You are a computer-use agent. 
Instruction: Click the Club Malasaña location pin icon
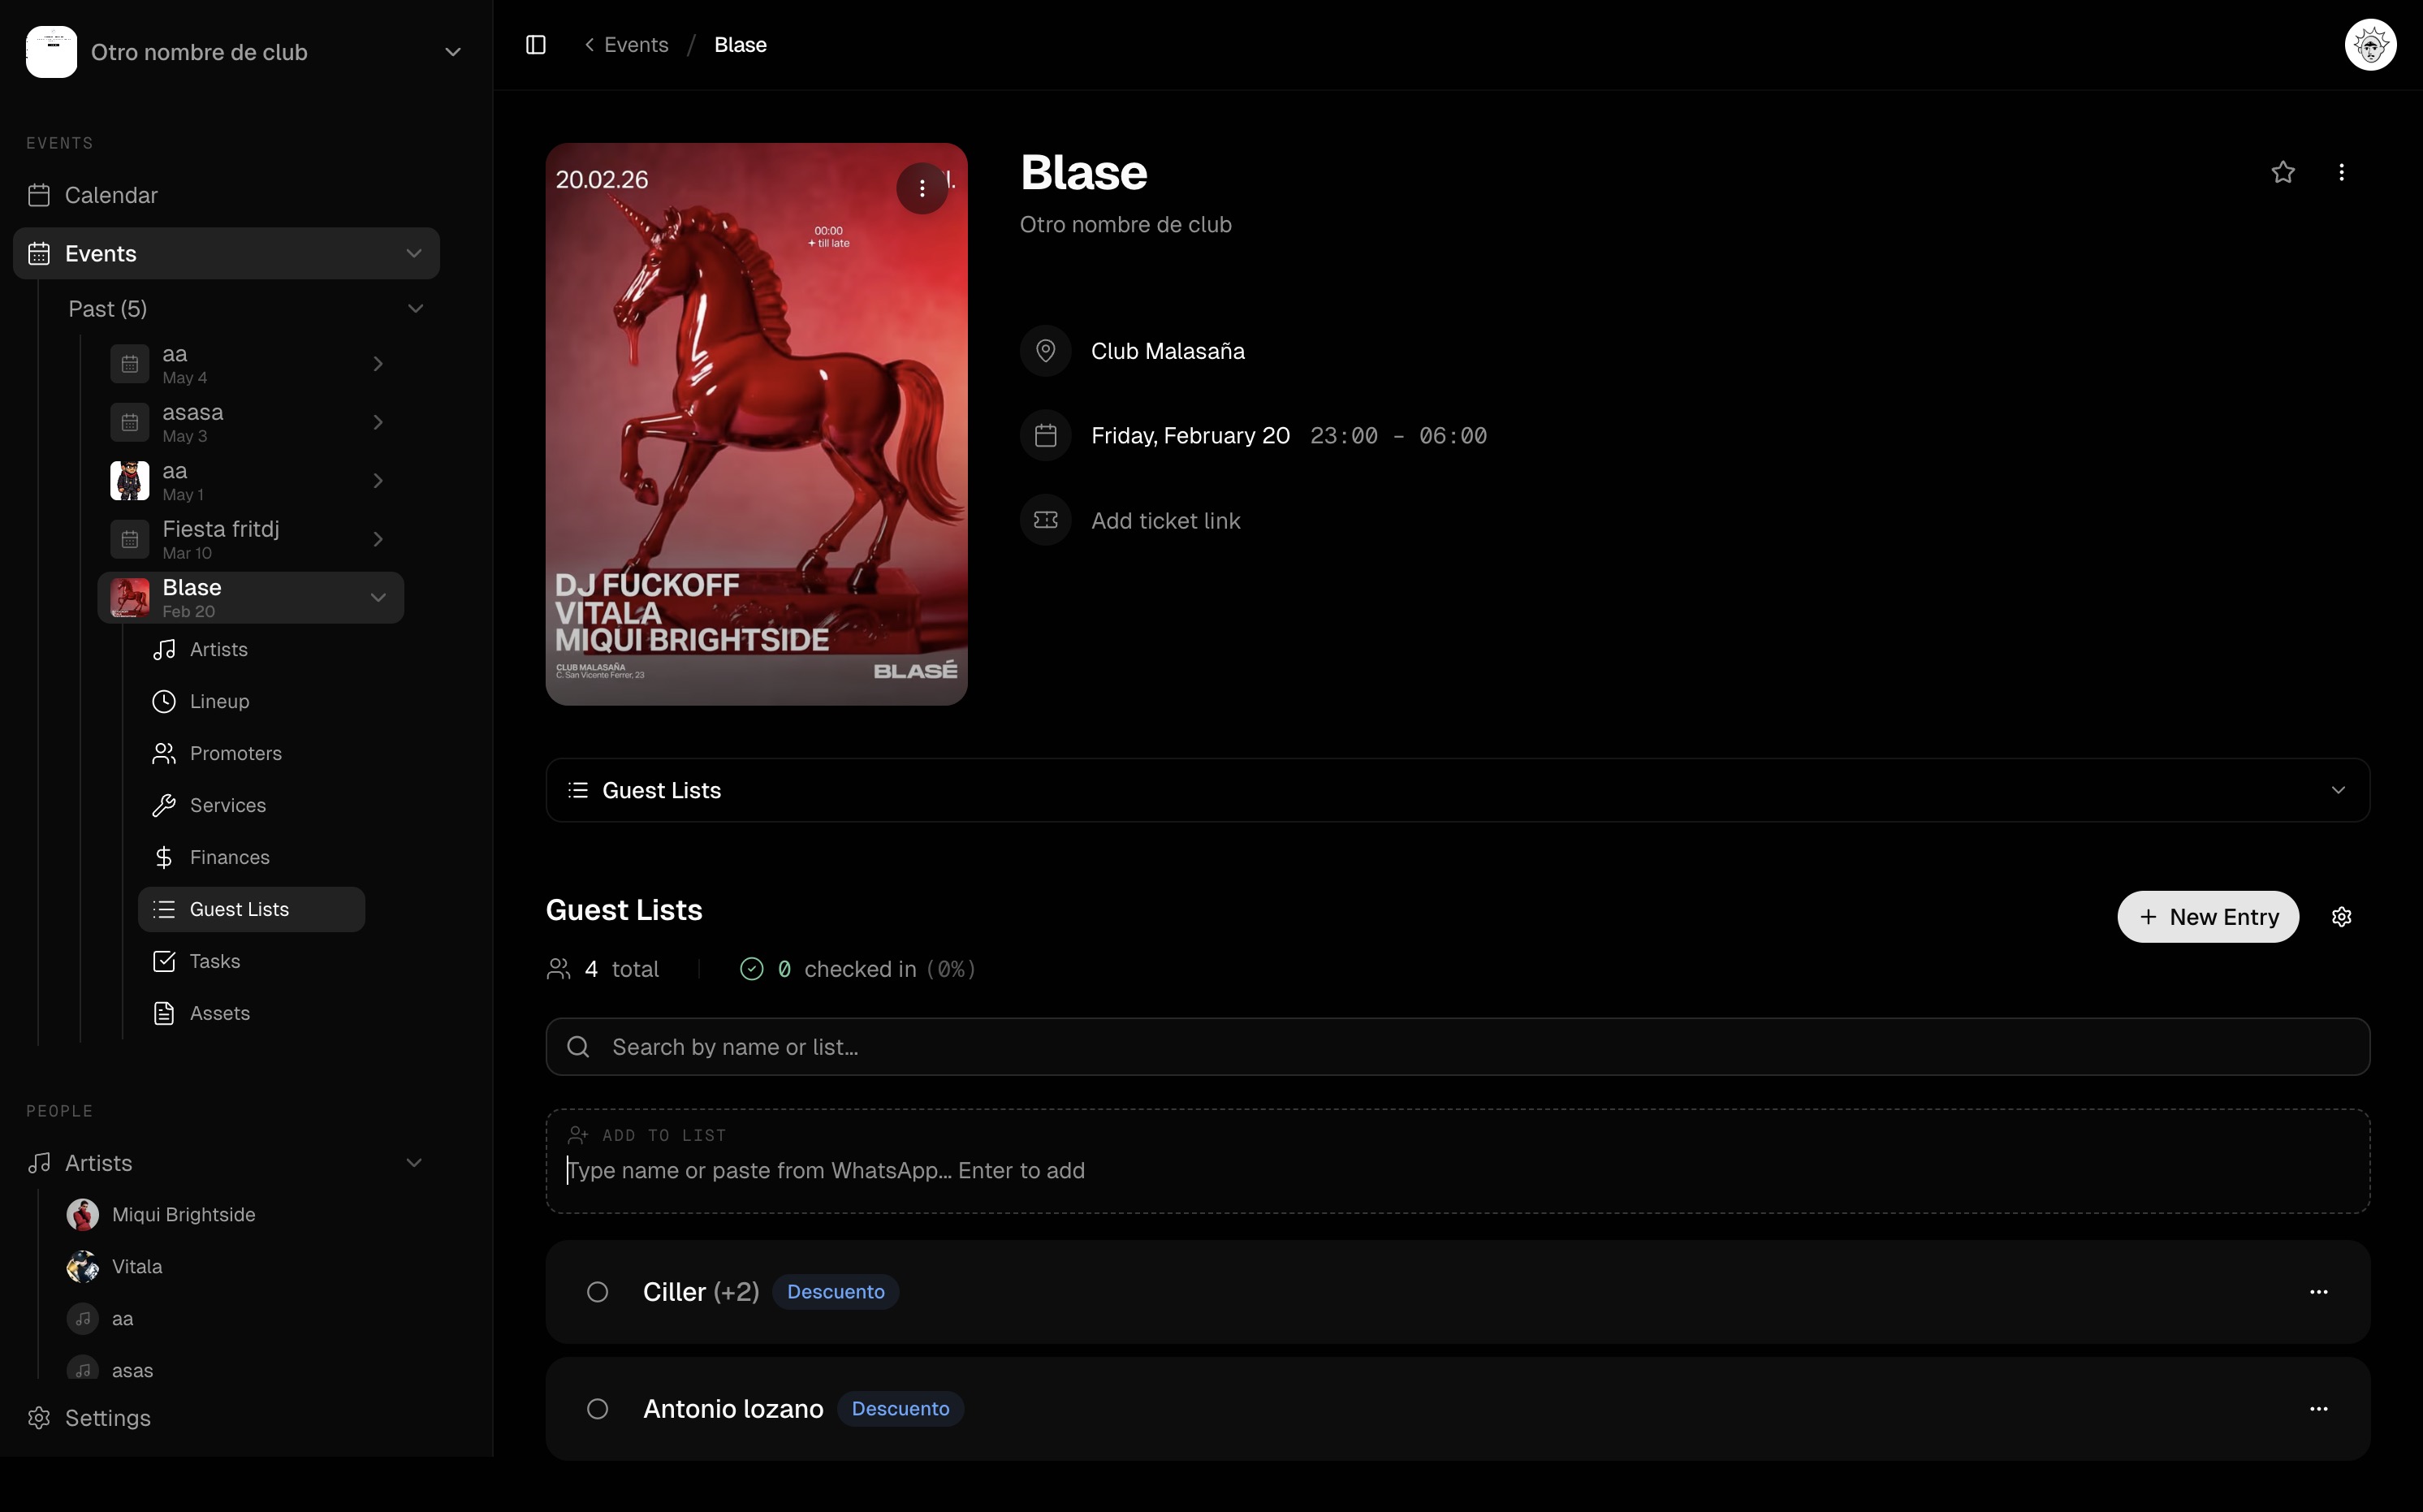[x=1046, y=351]
